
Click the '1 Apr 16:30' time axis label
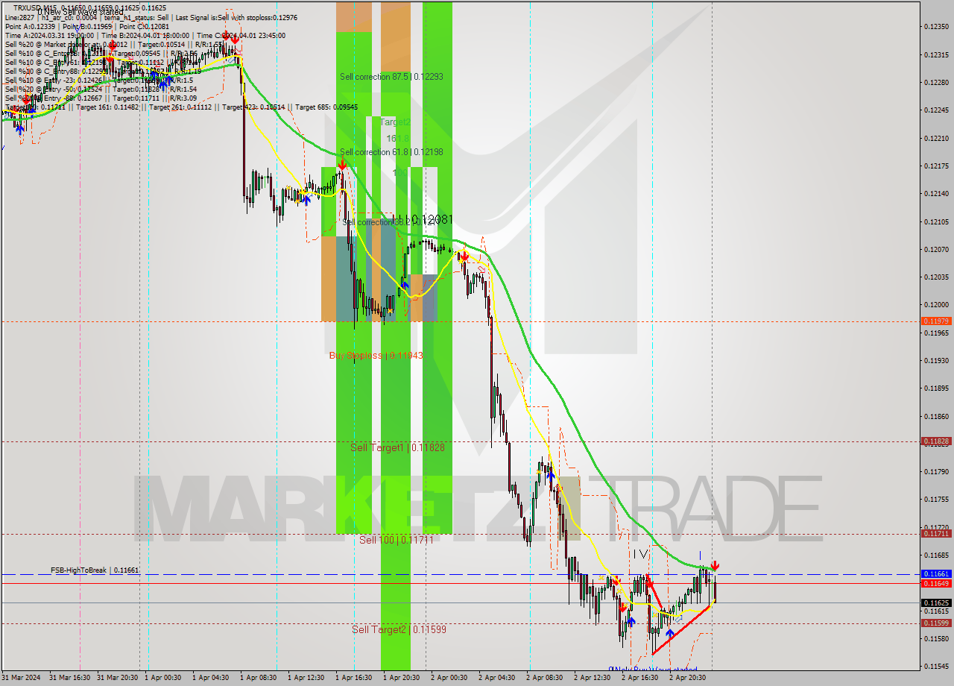click(x=356, y=678)
